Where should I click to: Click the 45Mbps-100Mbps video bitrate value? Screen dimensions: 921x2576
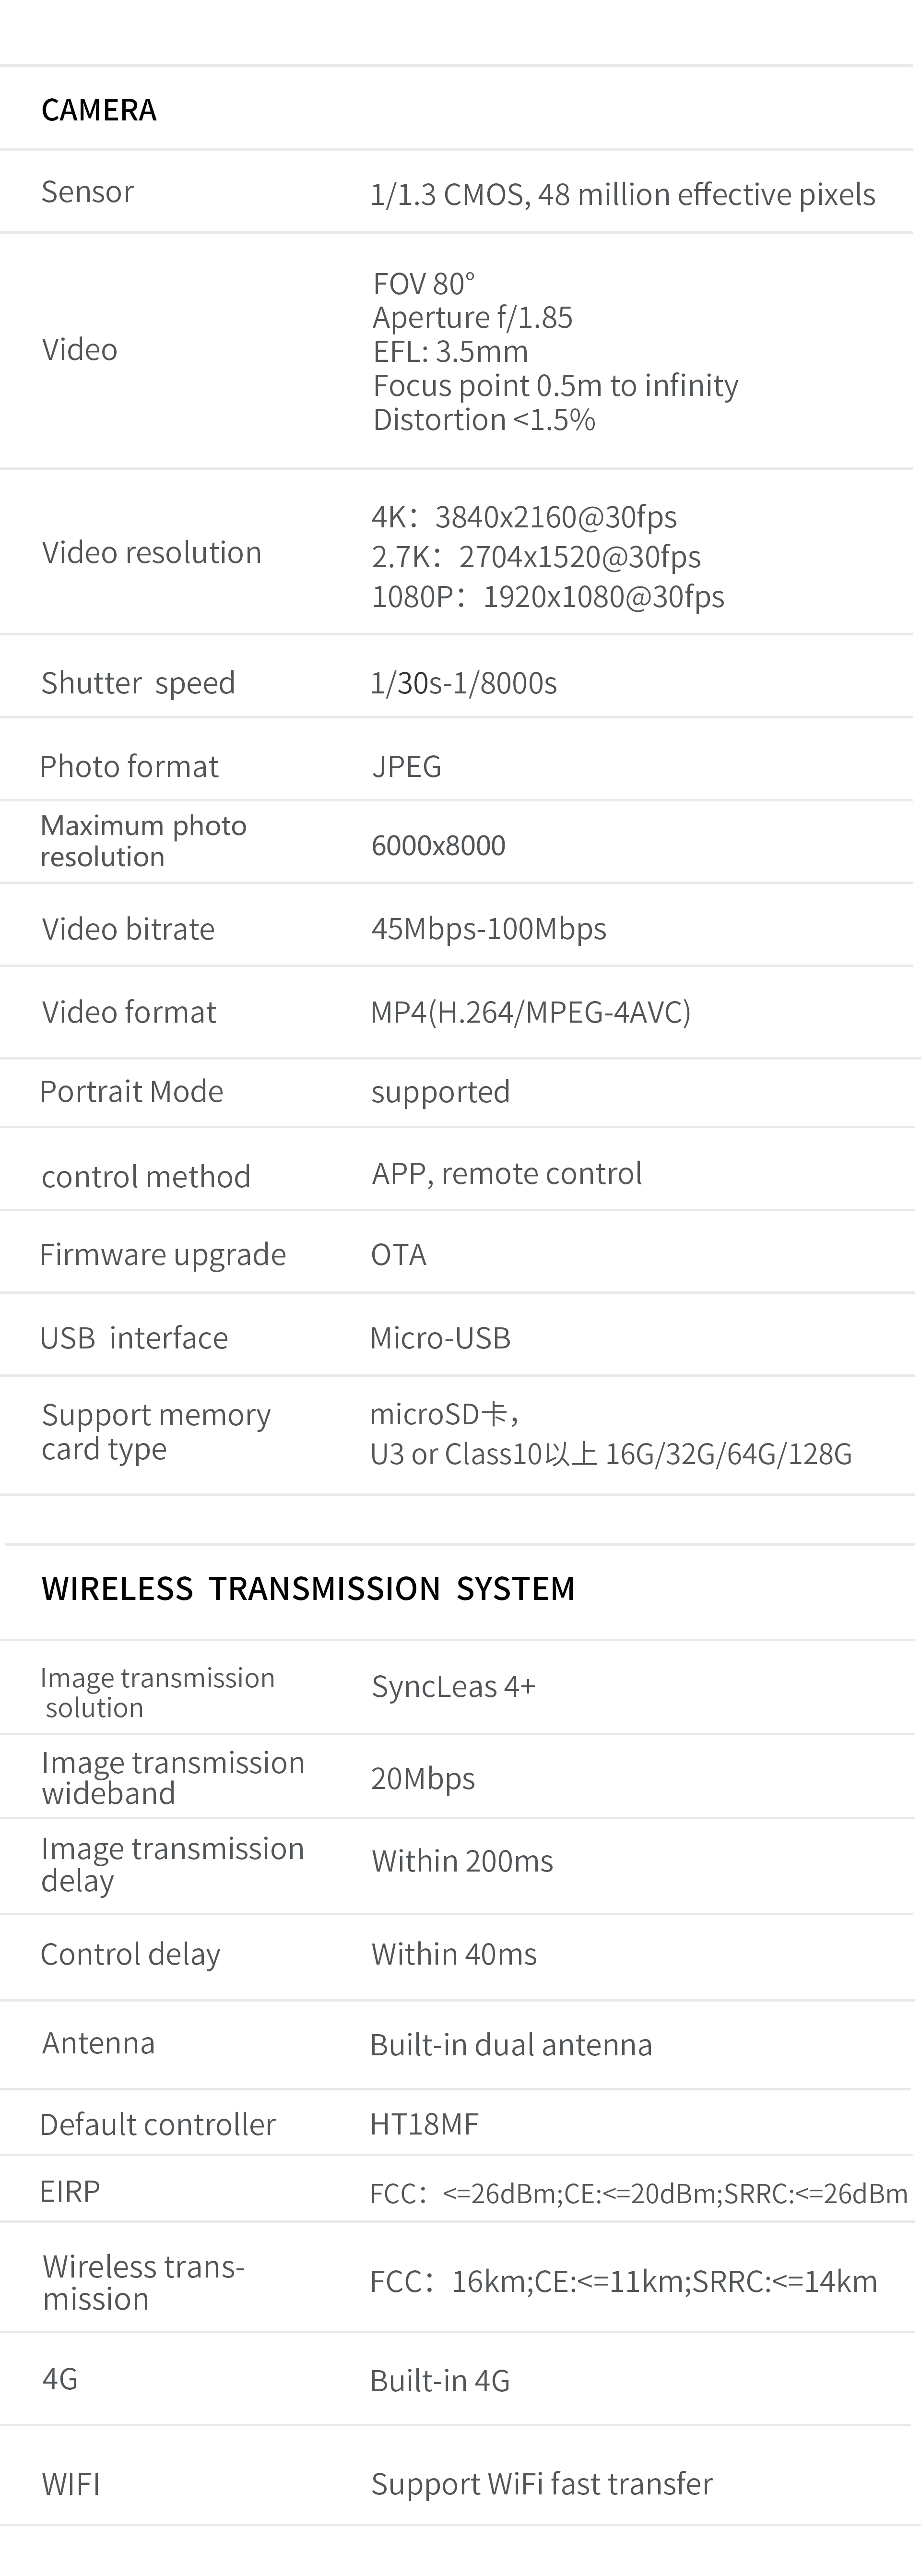tap(488, 928)
